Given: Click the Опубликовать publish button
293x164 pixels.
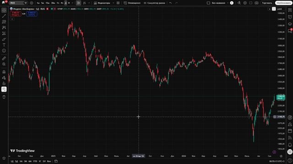Looking at the screenshot, I should point(283,3).
